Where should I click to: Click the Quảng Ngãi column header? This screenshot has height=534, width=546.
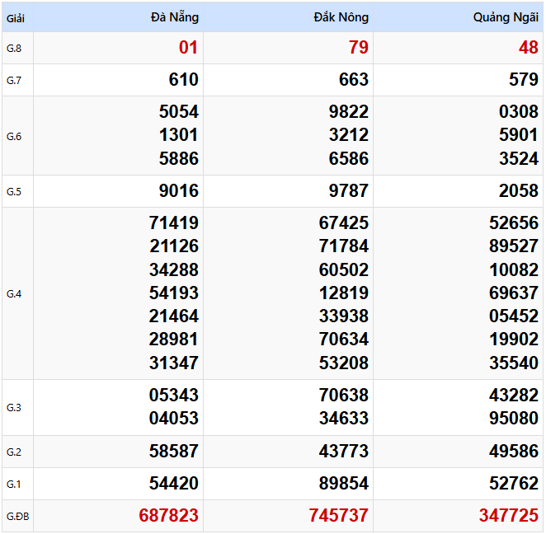[506, 17]
